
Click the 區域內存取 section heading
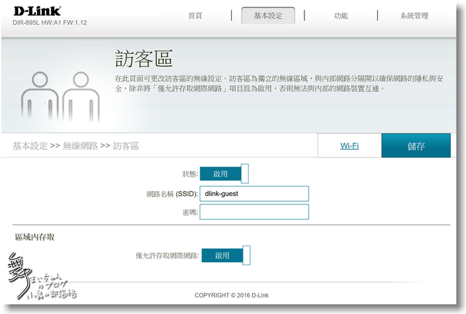point(35,237)
